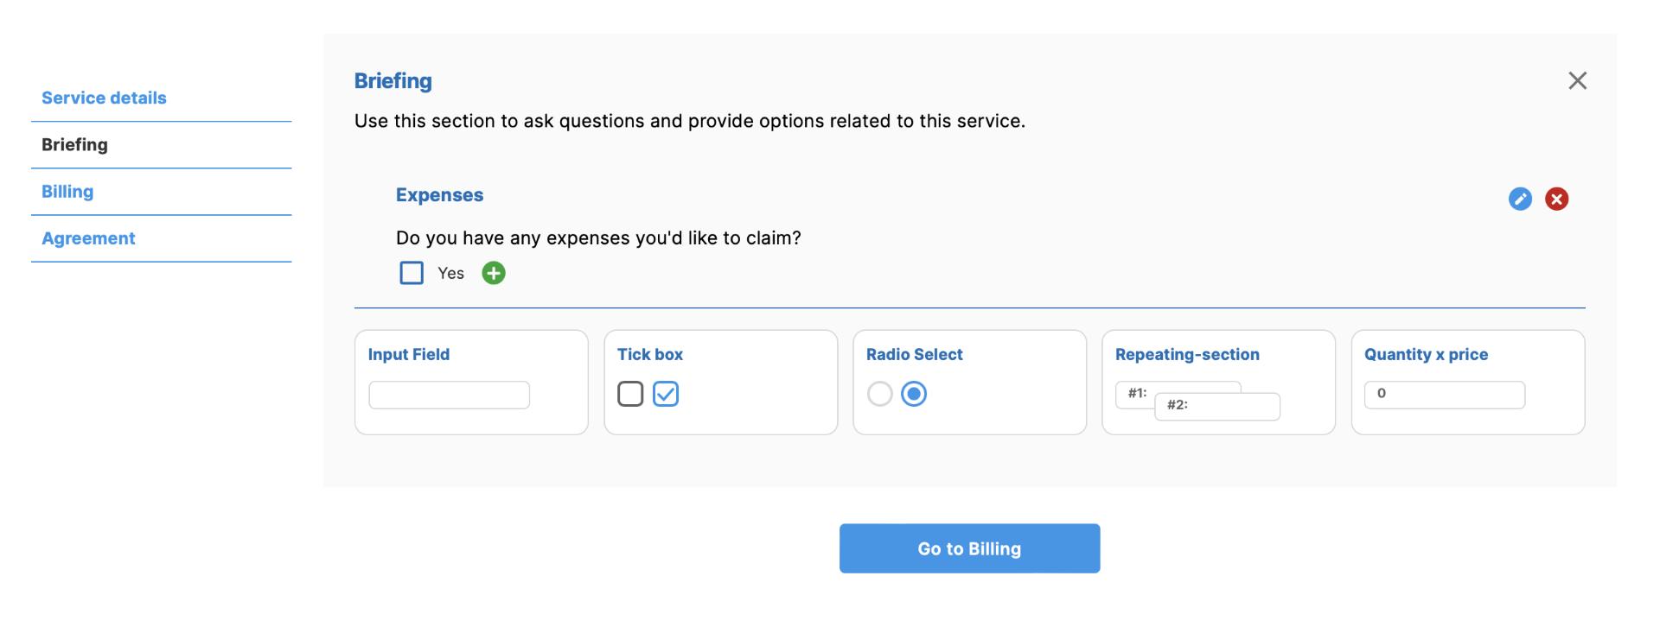Viewport: 1660px width, 633px height.
Task: Select the empty radio in Radio Select card
Action: 879,394
